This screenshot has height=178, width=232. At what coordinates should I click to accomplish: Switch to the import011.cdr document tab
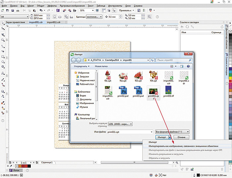(x=54, y=22)
